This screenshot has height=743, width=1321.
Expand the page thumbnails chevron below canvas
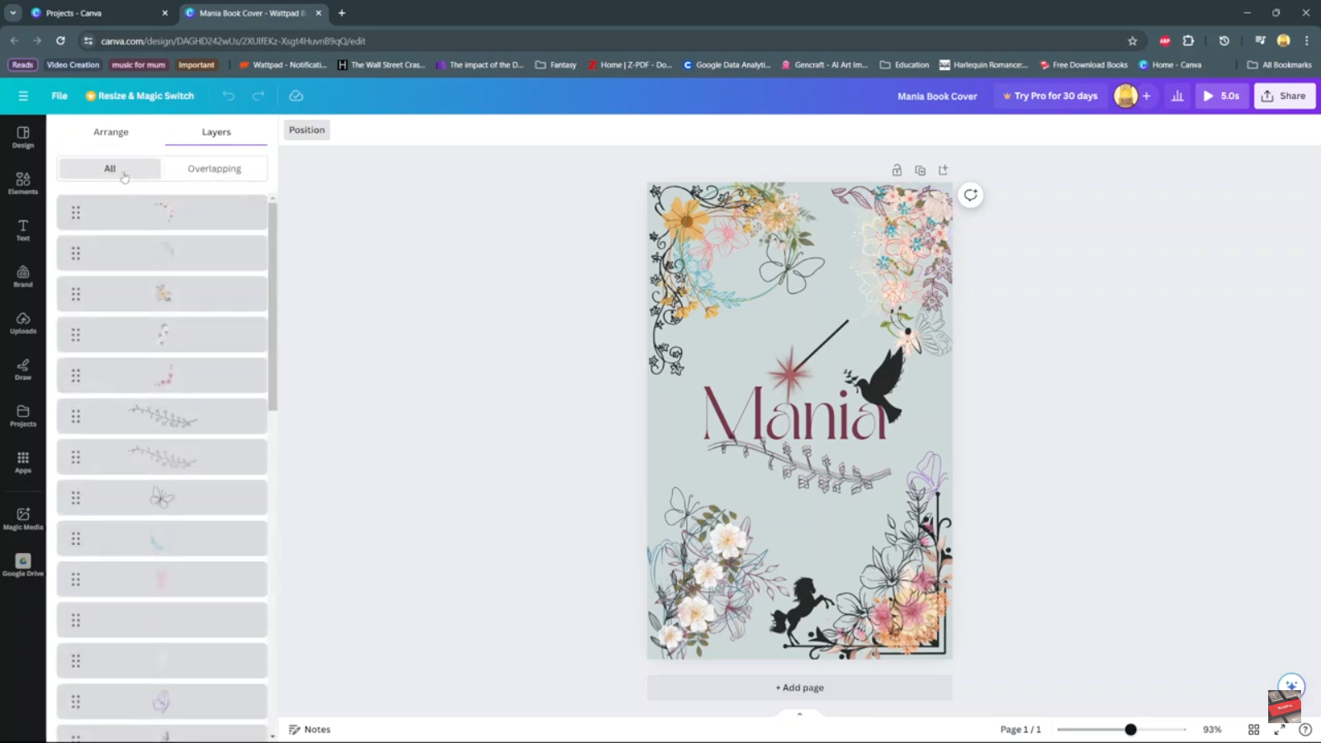click(x=799, y=714)
